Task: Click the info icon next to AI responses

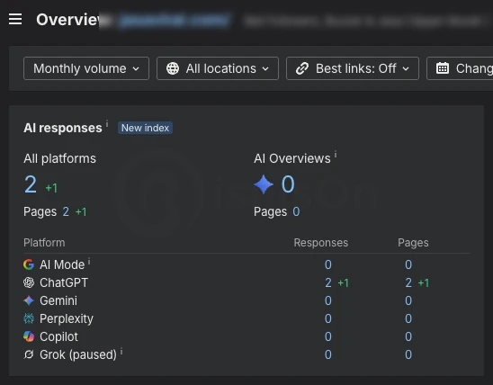Action: click(x=107, y=123)
